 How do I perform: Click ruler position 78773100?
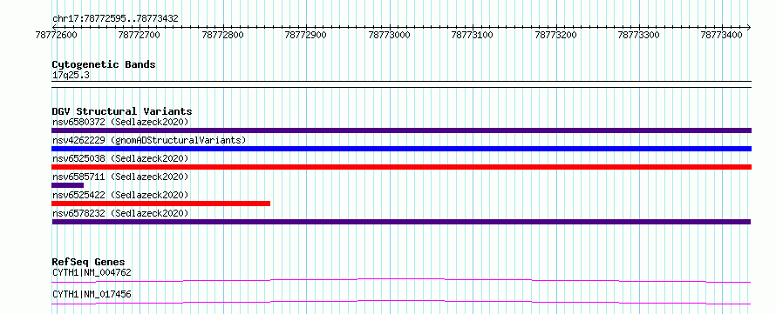[472, 35]
